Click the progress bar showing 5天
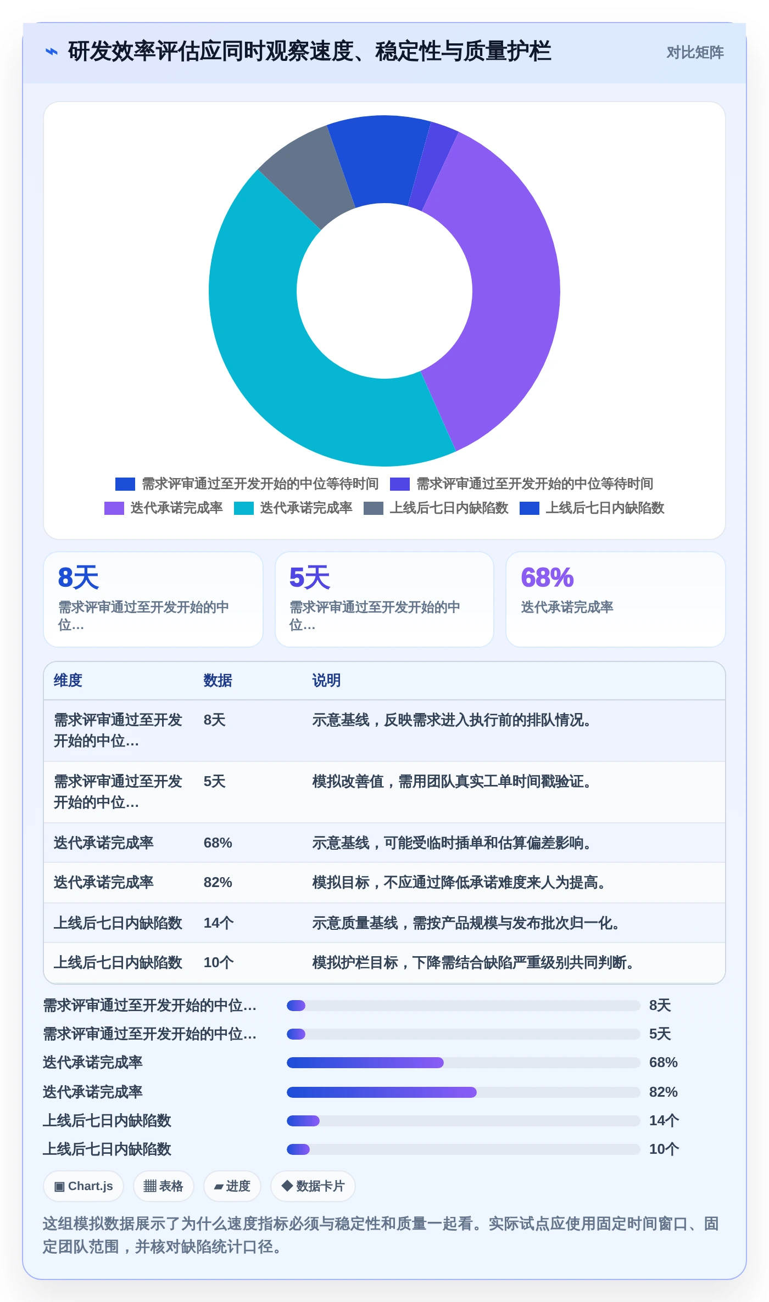Image resolution: width=769 pixels, height=1302 pixels. [x=463, y=1034]
